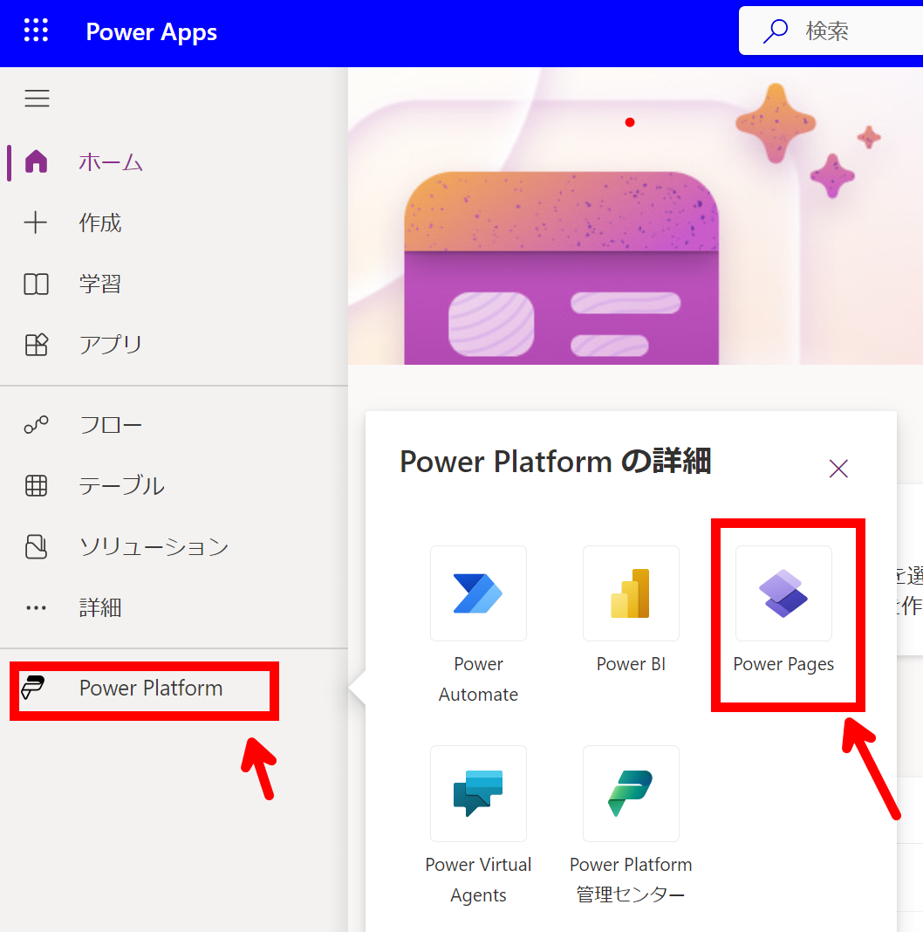923x932 pixels.
Task: Click the magnifier search icon
Action: click(x=775, y=31)
